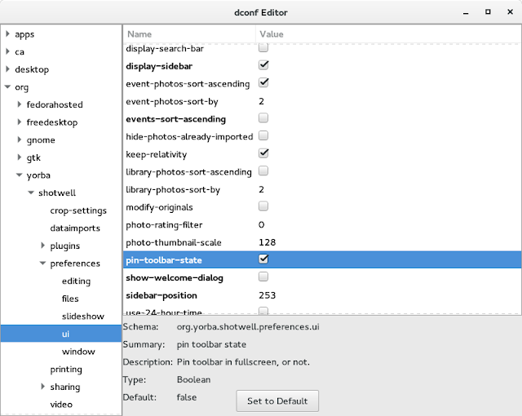Expand the fedorahosted node arrow
Screen dimensions: 522x416
(20, 104)
